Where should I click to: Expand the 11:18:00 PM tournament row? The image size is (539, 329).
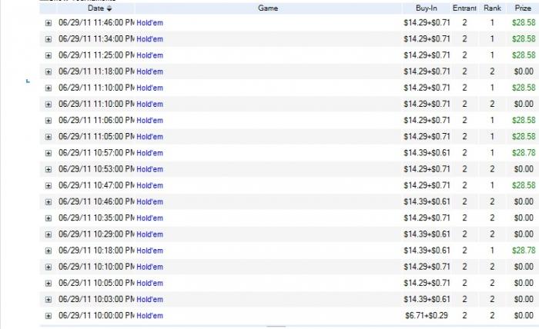49,71
